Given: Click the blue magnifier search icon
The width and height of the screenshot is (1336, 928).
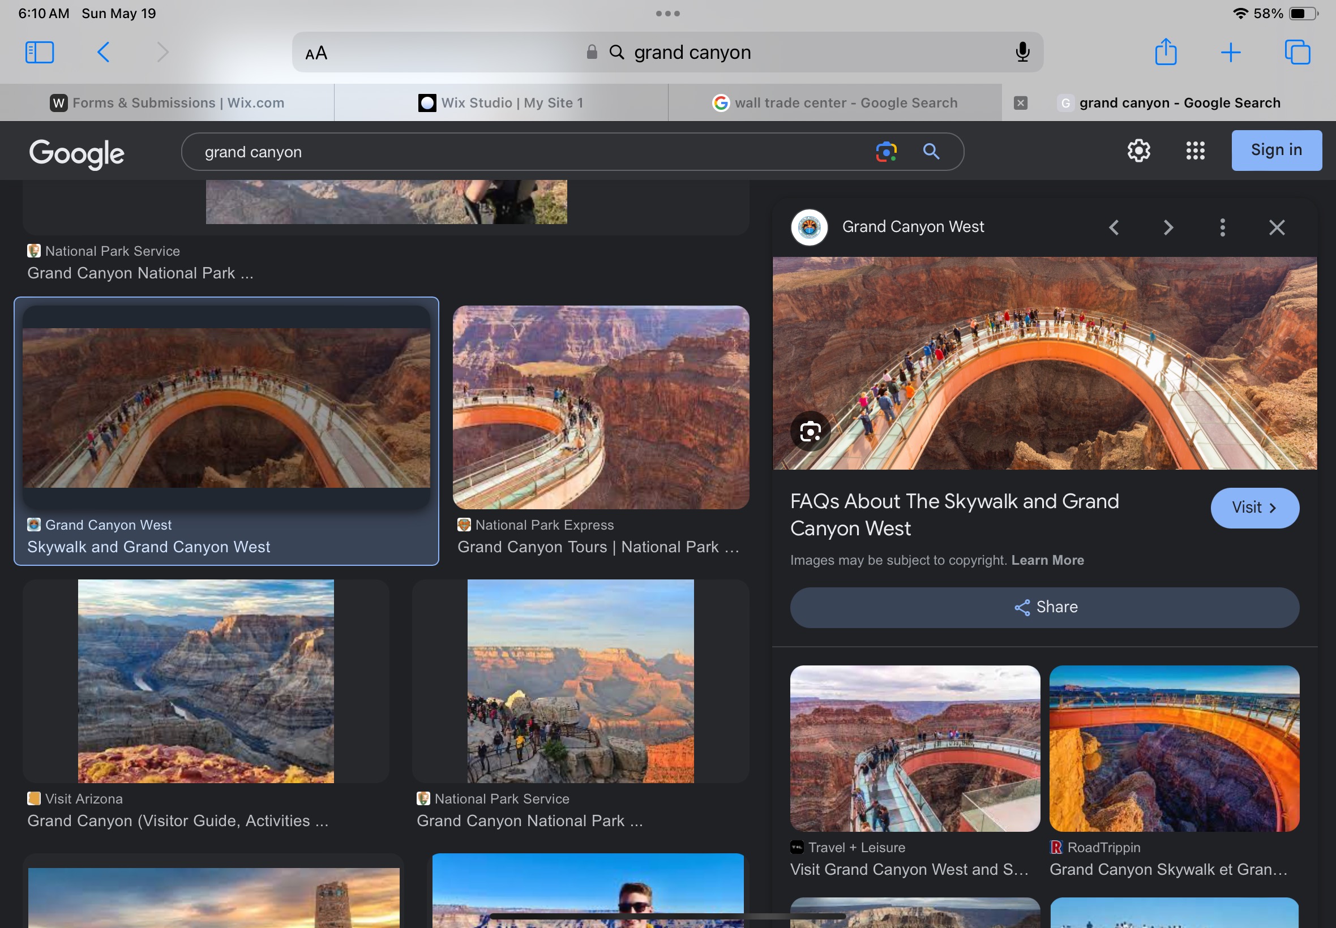Looking at the screenshot, I should (x=931, y=152).
